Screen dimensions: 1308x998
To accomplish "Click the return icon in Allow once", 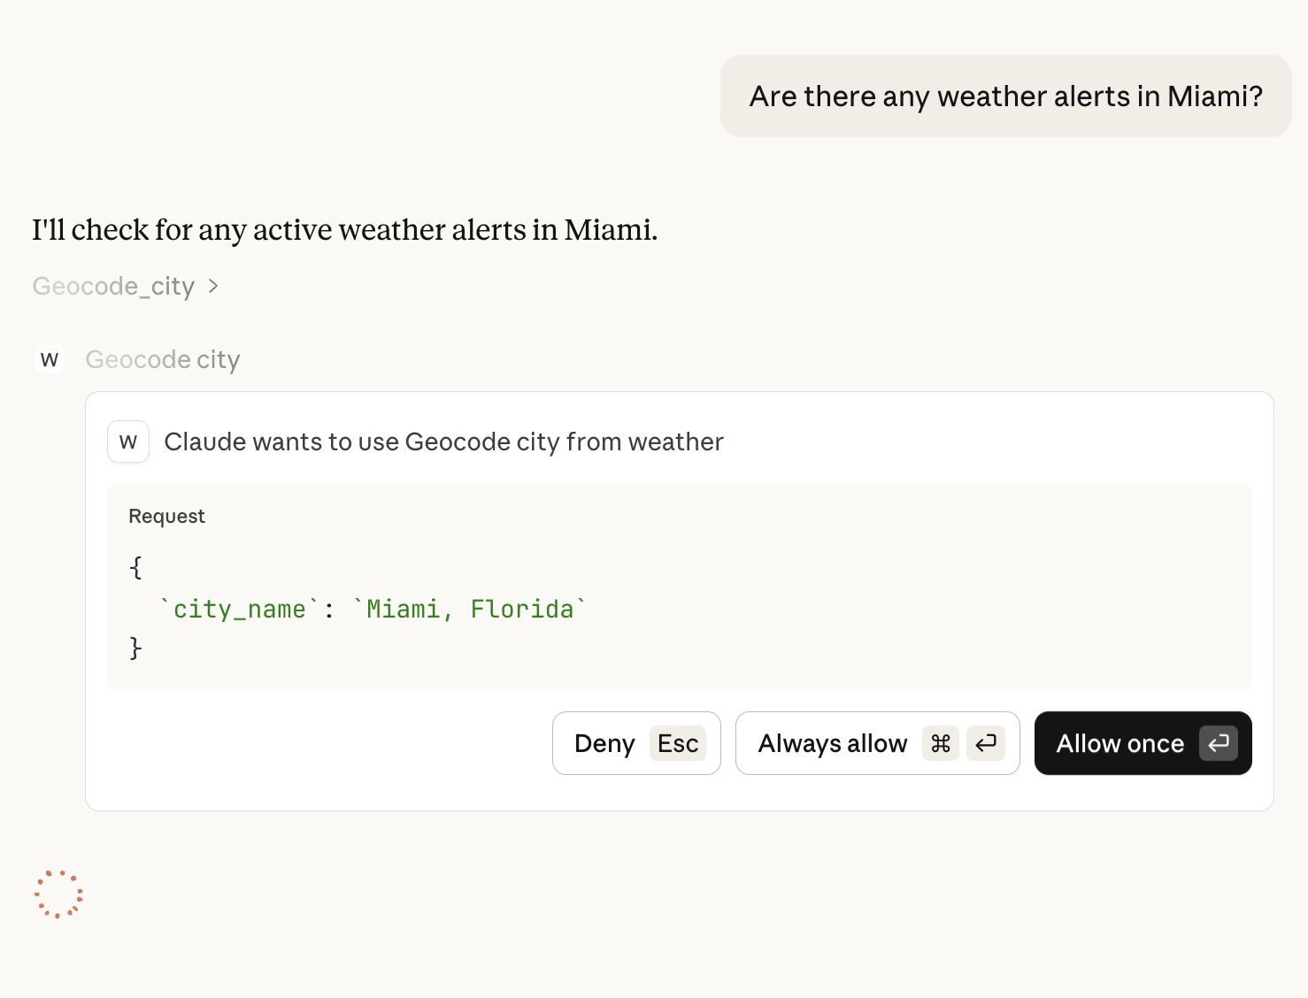I will click(x=1219, y=743).
